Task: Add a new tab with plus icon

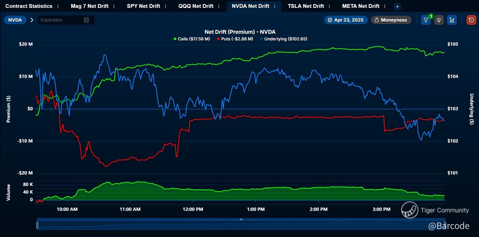Action: (397, 7)
